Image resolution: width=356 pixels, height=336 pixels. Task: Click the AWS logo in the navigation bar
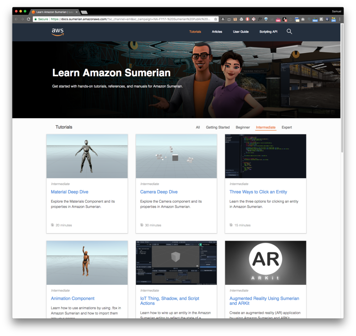click(58, 32)
